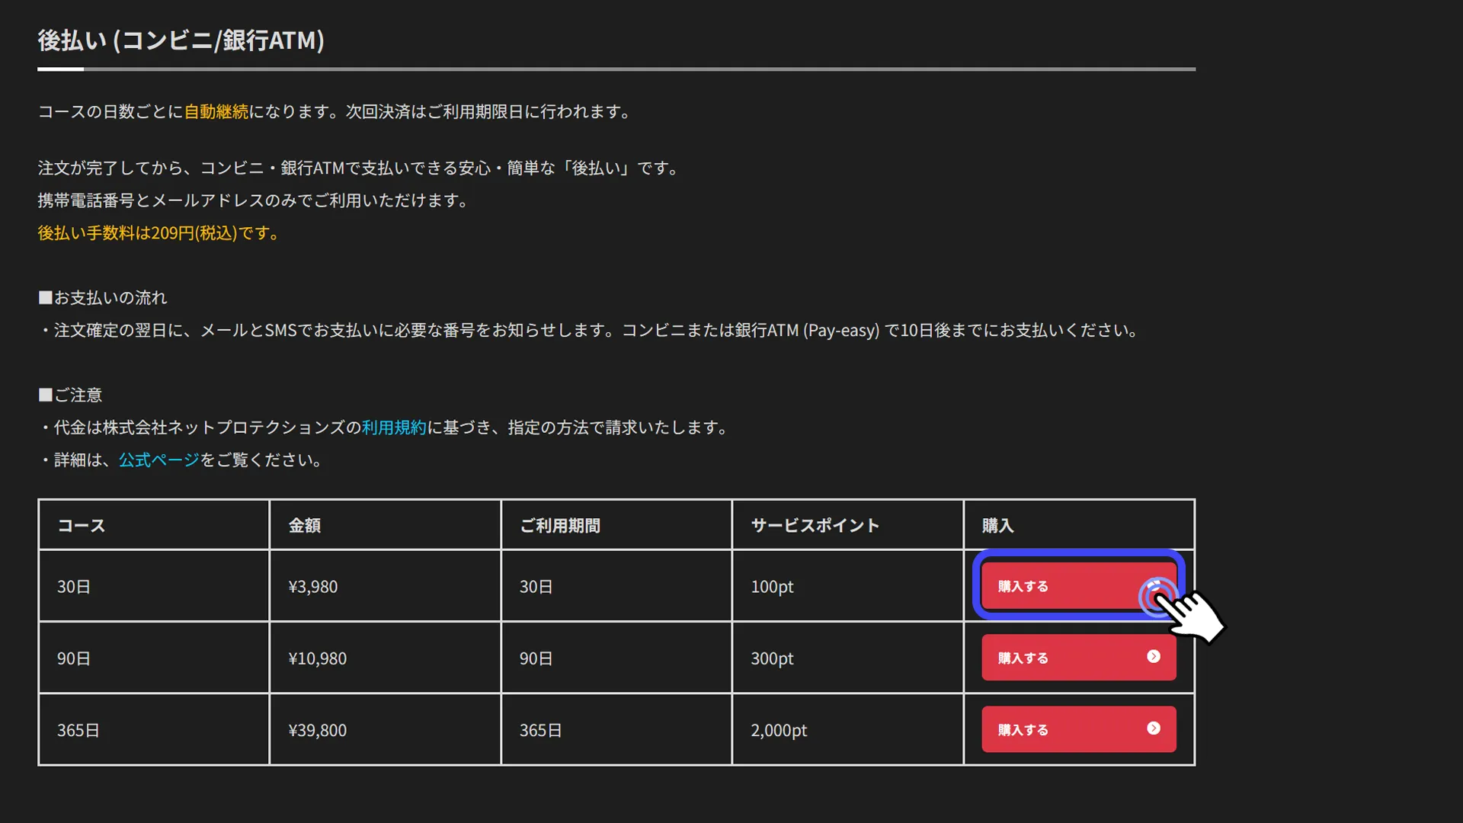Click the コース column header

[82, 526]
